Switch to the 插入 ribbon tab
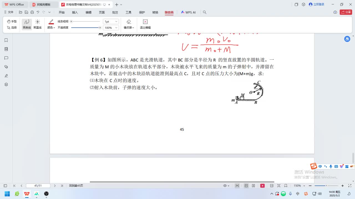Image resolution: width=355 pixels, height=199 pixels. point(75,12)
